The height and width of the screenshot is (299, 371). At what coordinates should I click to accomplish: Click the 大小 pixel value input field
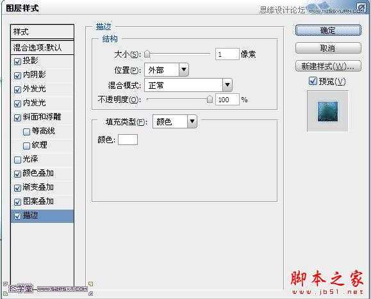point(227,54)
